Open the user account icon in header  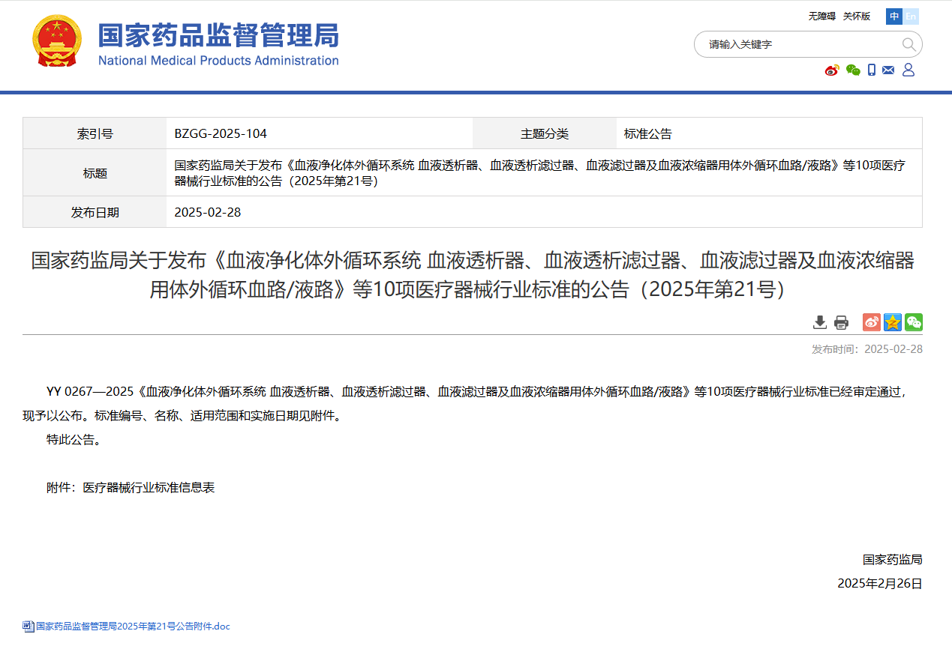click(x=908, y=70)
